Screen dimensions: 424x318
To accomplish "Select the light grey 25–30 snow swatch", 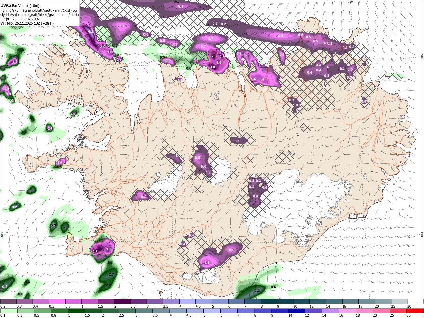I will (399, 301).
